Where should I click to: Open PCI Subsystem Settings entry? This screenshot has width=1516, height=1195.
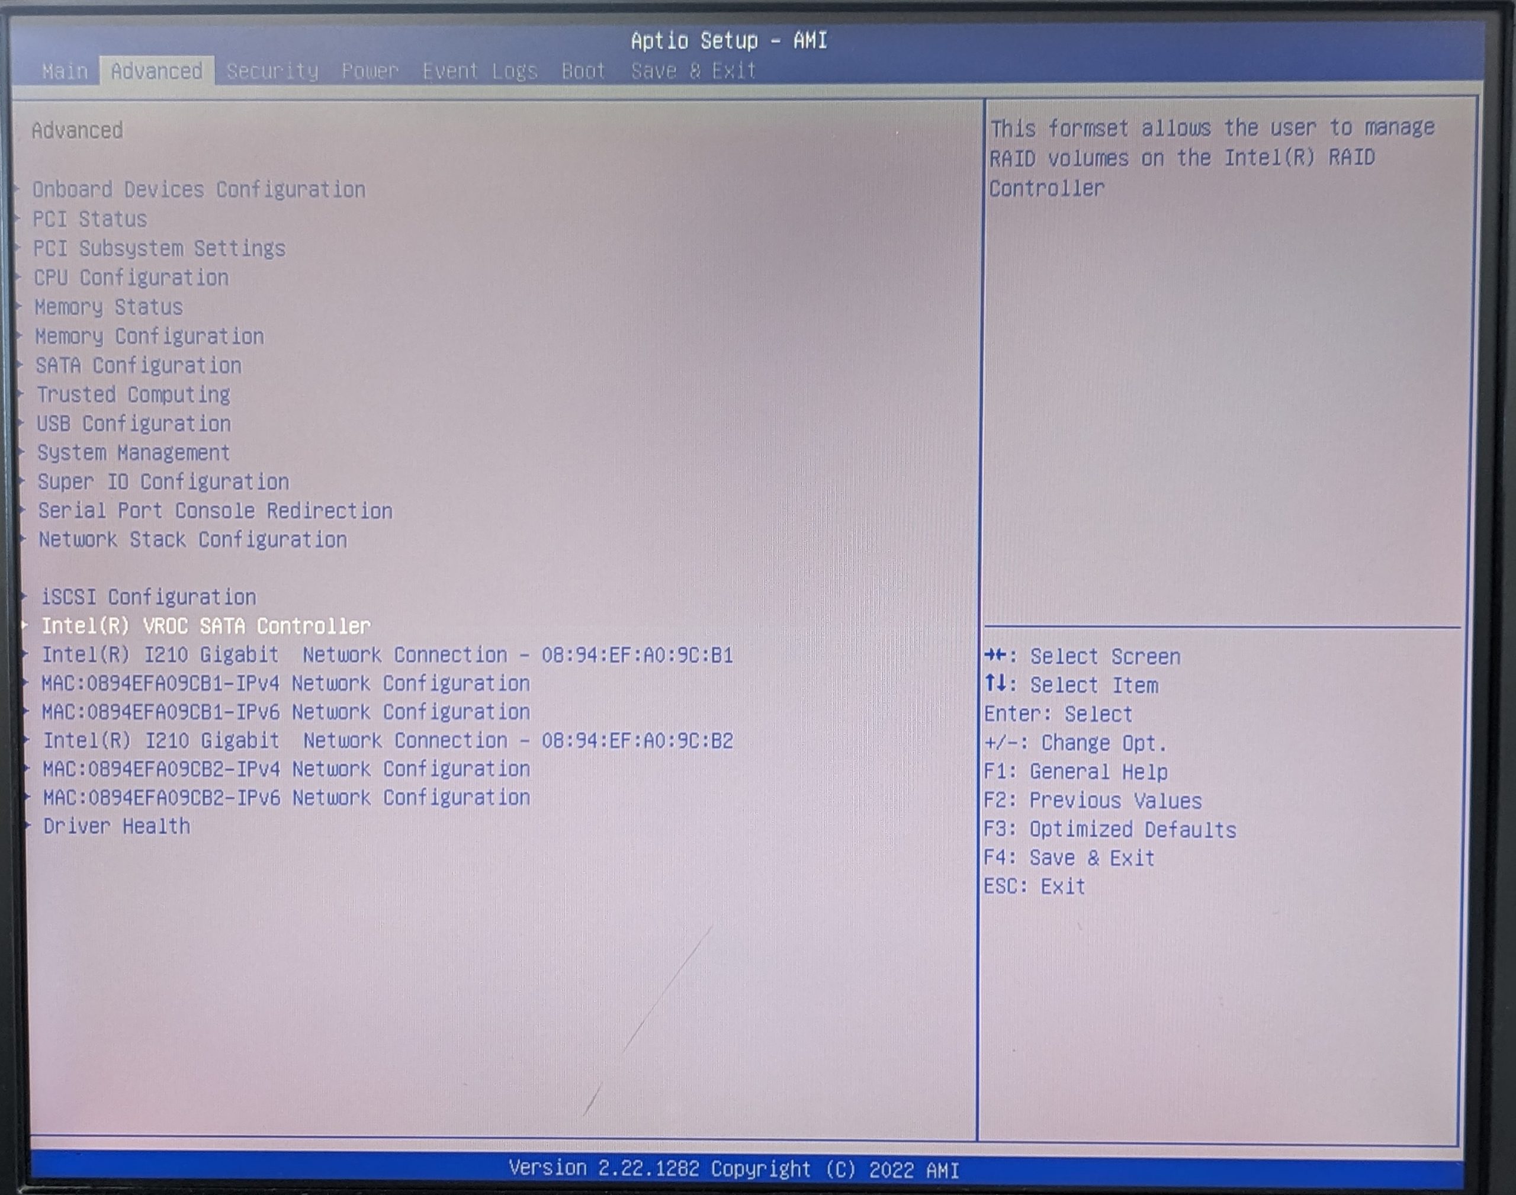[x=159, y=248]
